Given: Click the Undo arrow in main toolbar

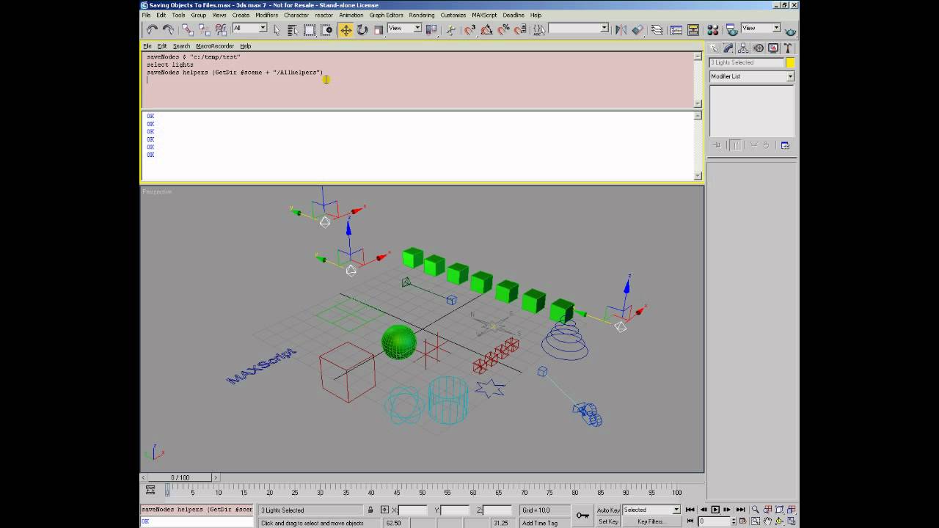Looking at the screenshot, I should click(152, 29).
